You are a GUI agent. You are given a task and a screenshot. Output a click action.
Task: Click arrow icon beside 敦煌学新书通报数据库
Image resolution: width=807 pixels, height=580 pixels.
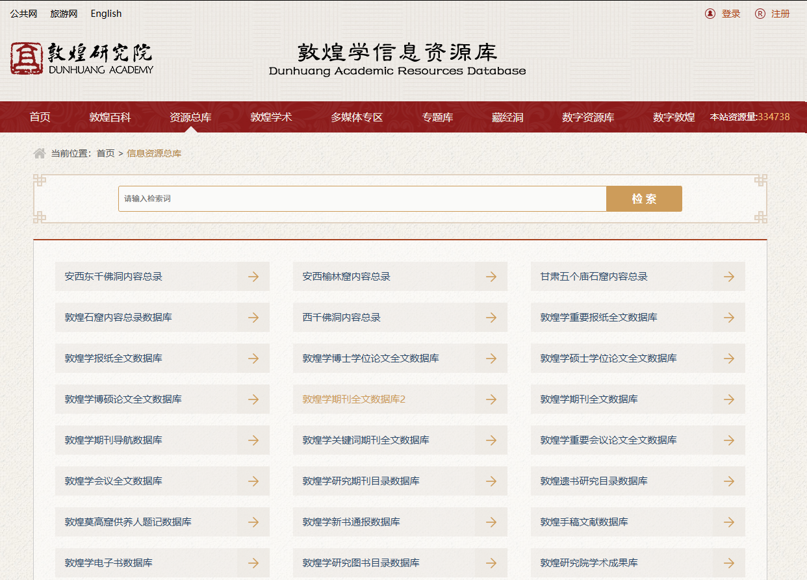click(x=491, y=522)
